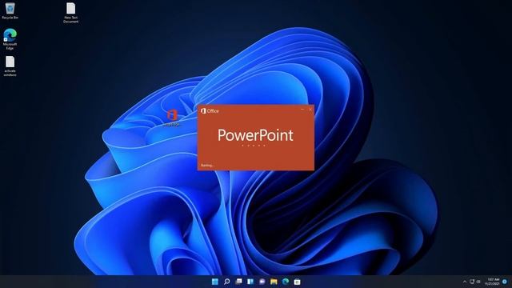This screenshot has width=512, height=288.
Task: Open the clock and date flyout
Action: click(x=493, y=282)
